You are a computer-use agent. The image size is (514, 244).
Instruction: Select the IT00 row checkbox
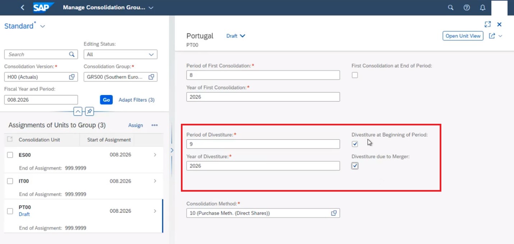pos(10,181)
